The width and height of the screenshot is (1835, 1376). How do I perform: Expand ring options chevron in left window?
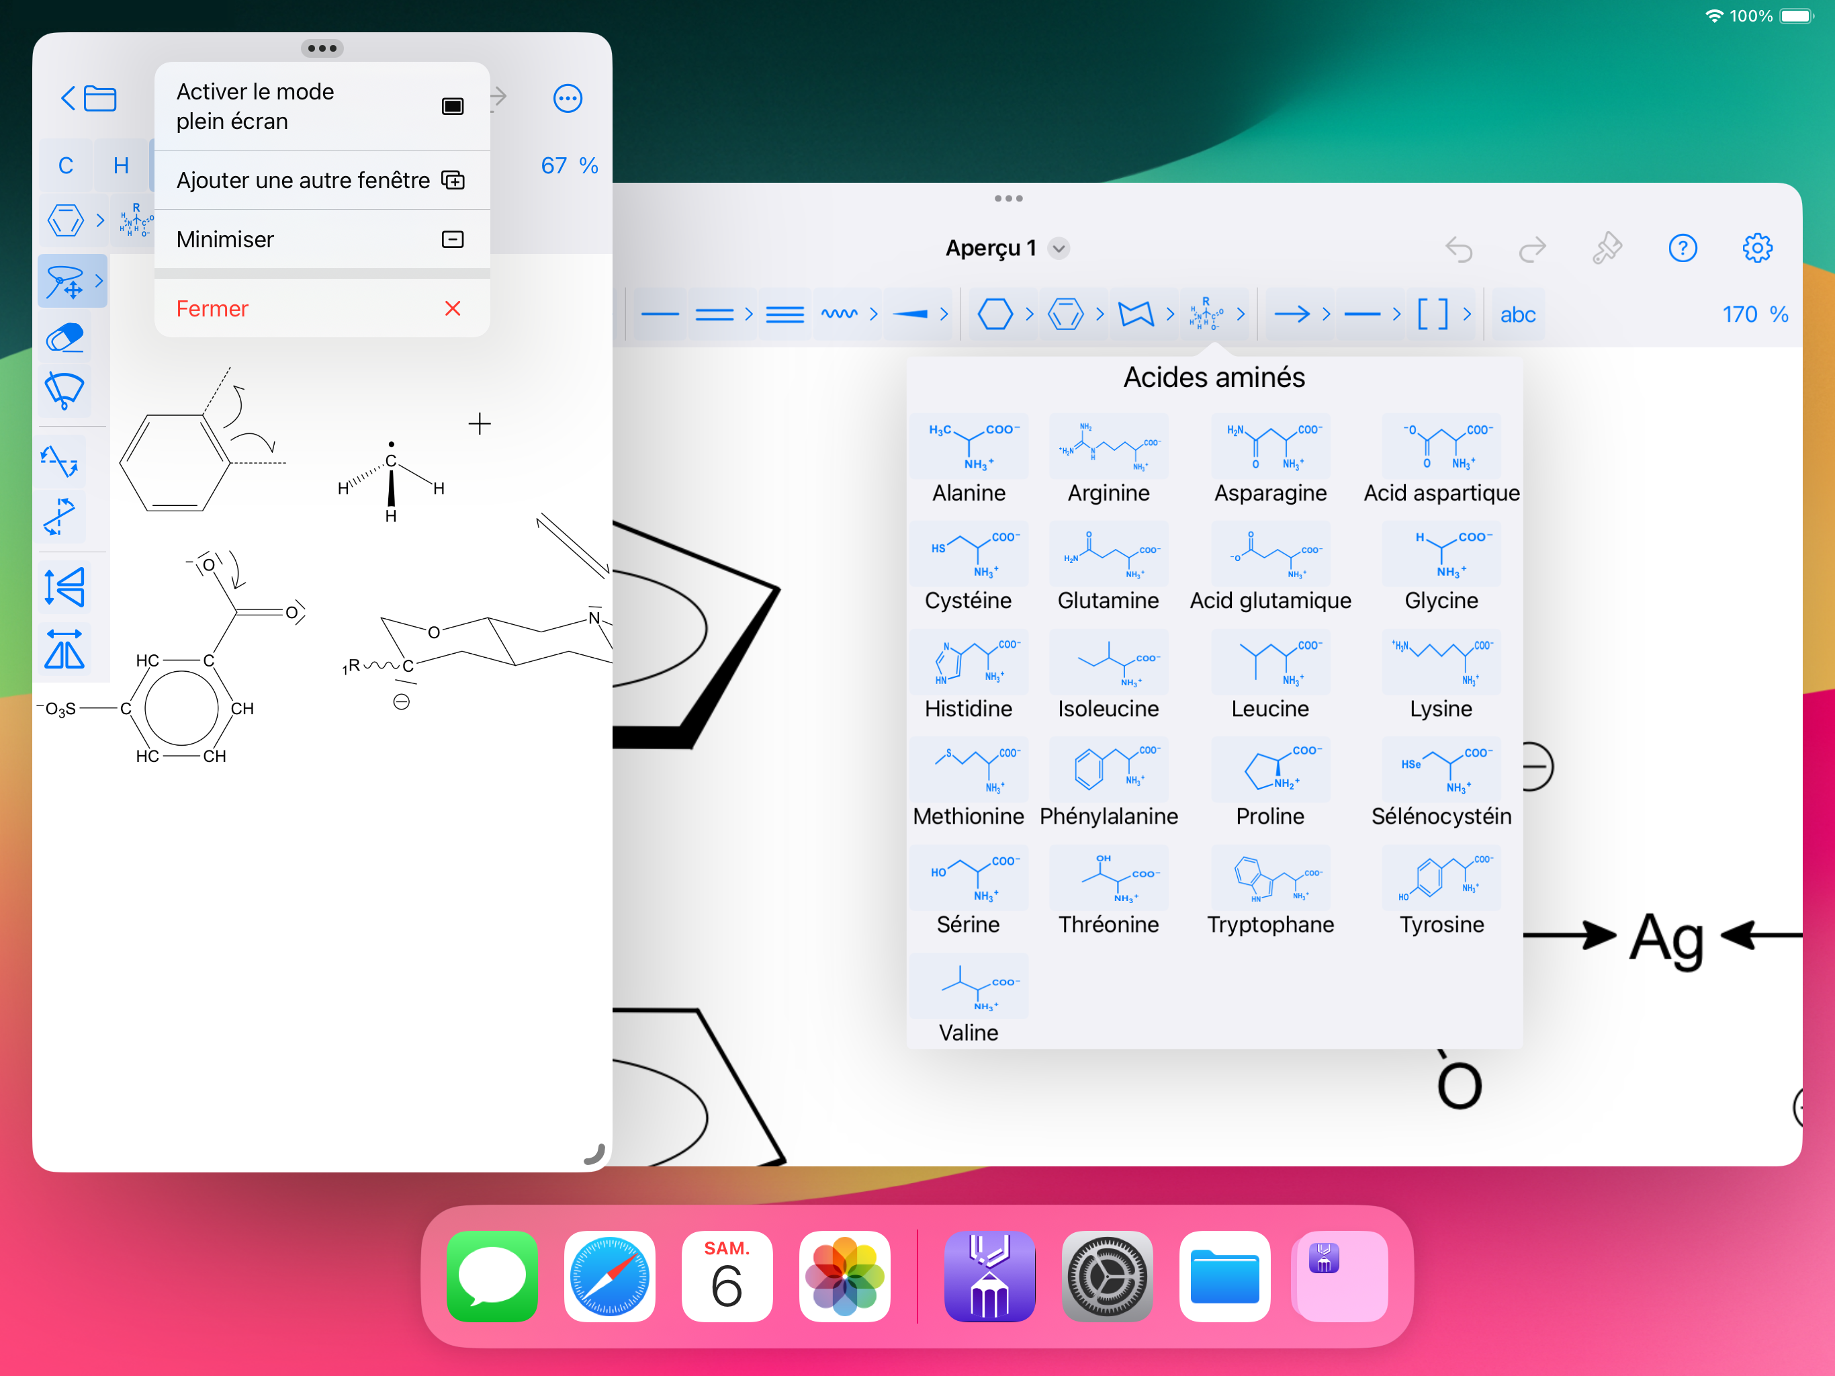pyautogui.click(x=99, y=221)
